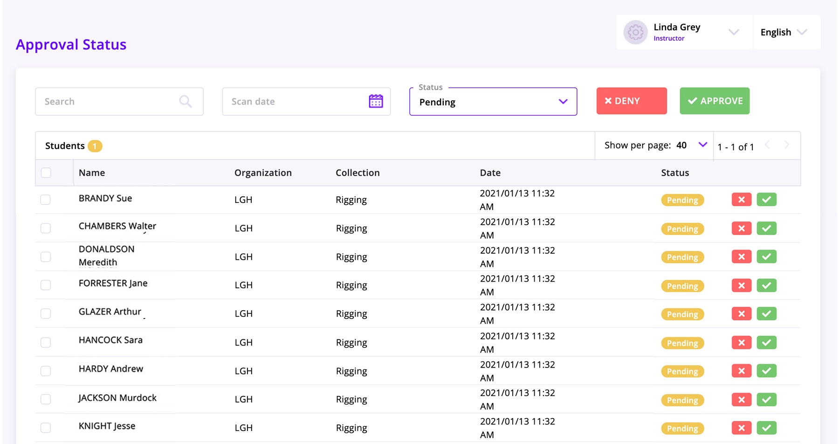Toggle the select-all checkbox in table header

(x=46, y=173)
